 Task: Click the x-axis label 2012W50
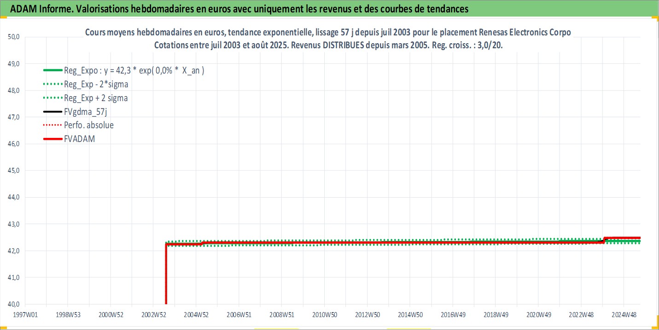coord(367,315)
